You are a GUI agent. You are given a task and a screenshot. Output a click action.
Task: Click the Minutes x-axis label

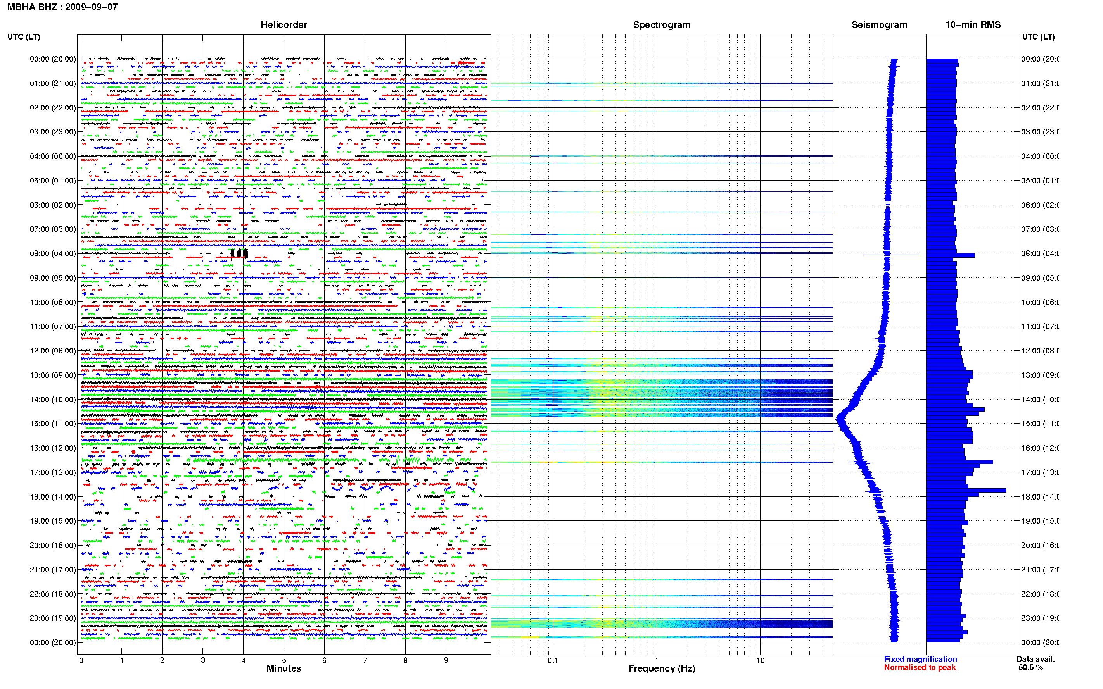[284, 668]
